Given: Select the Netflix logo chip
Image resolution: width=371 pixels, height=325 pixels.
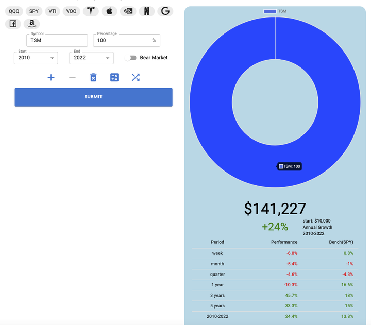Looking at the screenshot, I should coord(147,11).
